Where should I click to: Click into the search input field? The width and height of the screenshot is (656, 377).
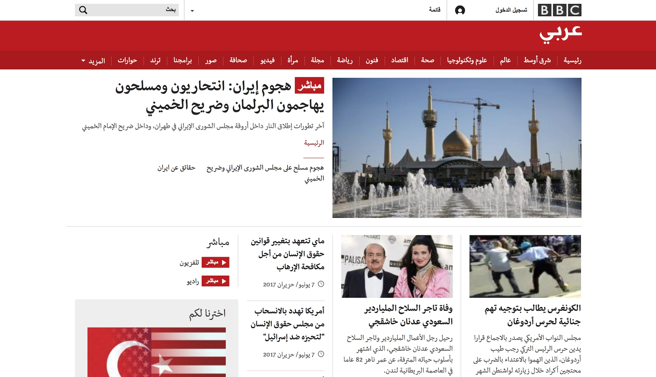(x=131, y=10)
